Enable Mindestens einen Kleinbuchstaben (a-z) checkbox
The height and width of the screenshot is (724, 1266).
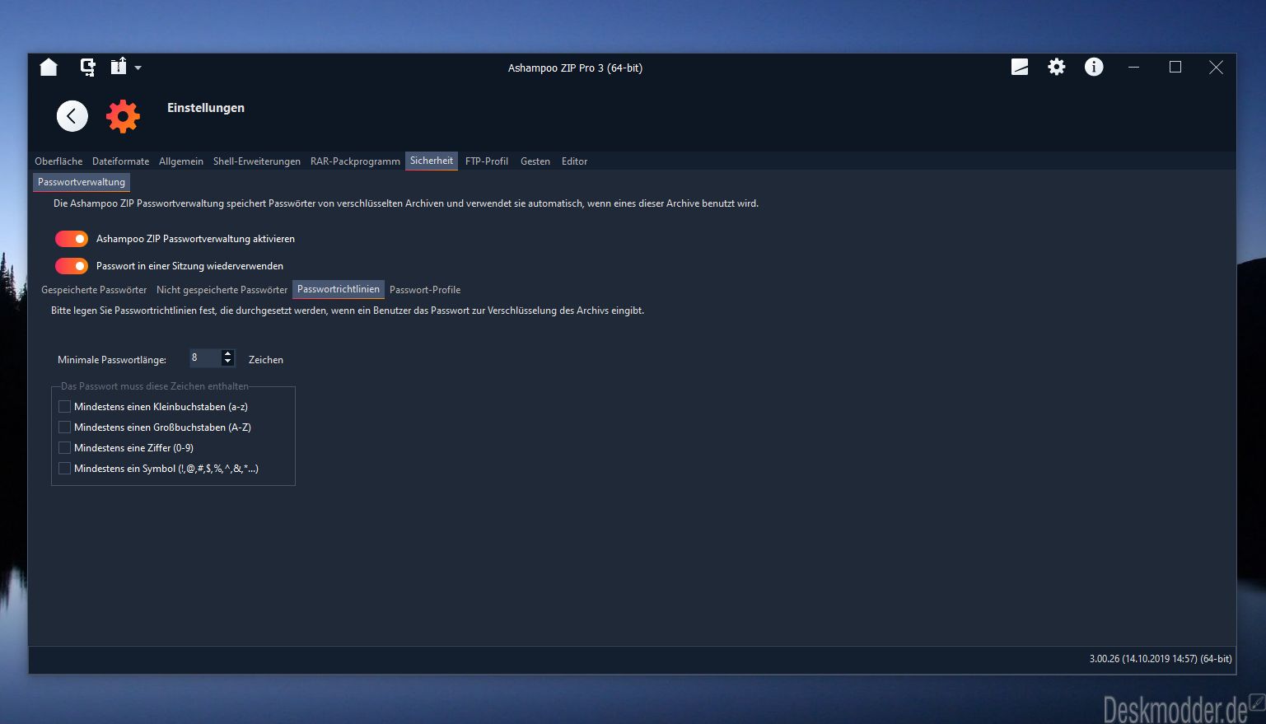click(x=65, y=407)
